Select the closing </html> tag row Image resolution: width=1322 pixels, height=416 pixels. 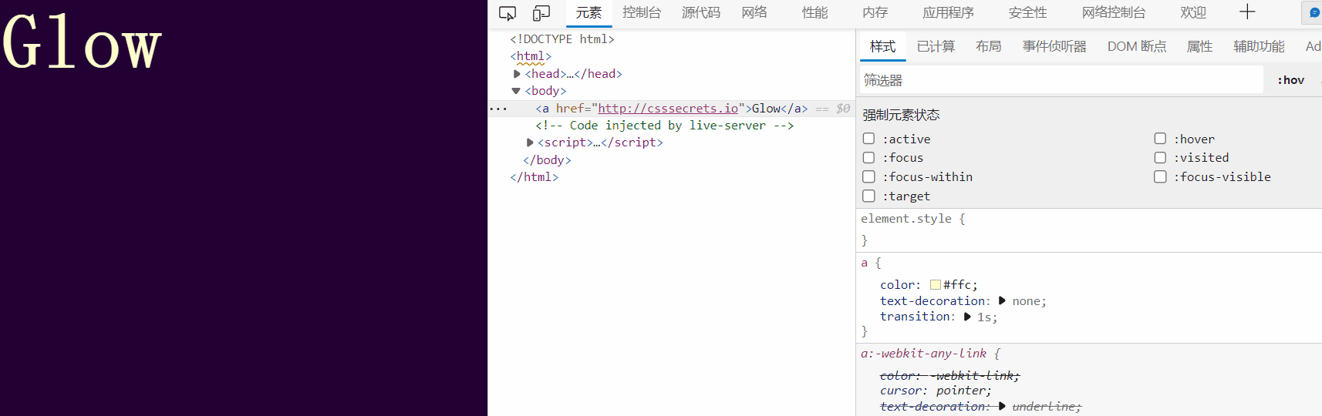[x=534, y=177]
